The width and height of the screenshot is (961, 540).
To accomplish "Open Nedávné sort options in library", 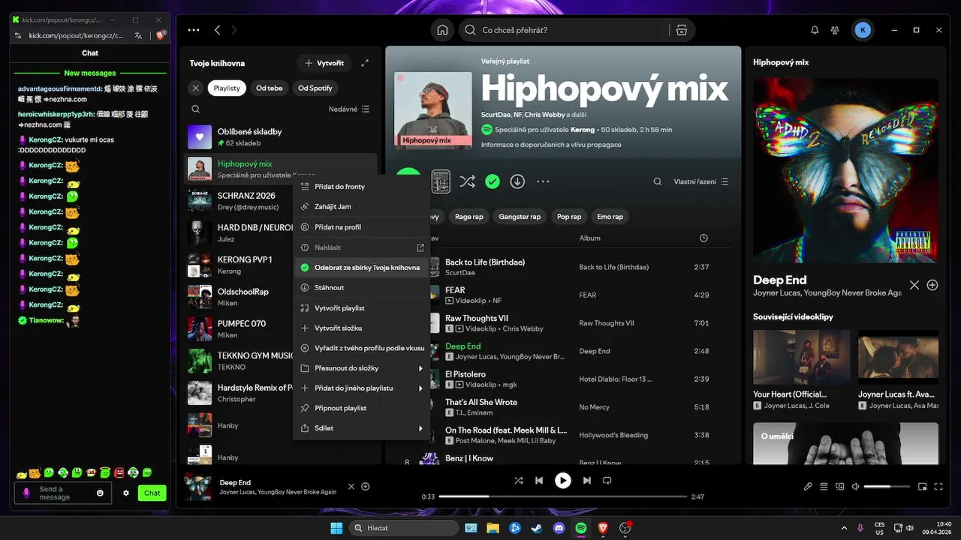I will pos(349,109).
